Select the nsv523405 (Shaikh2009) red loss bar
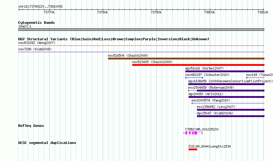 pyautogui.click(x=198, y=65)
